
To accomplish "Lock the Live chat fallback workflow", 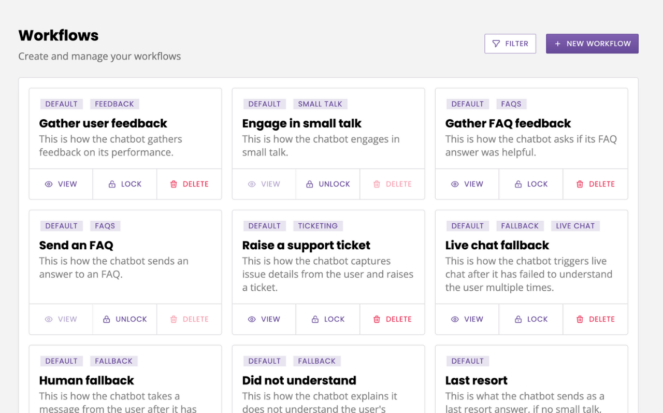I will 530,319.
